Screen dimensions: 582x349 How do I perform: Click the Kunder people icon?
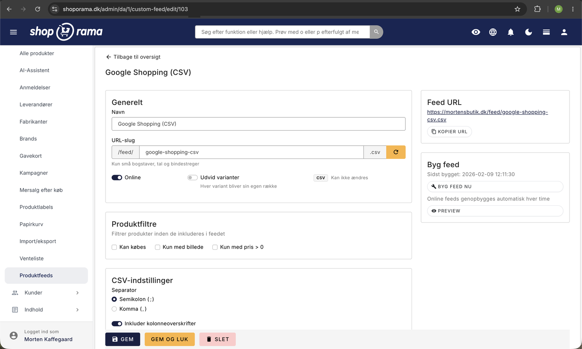(15, 293)
